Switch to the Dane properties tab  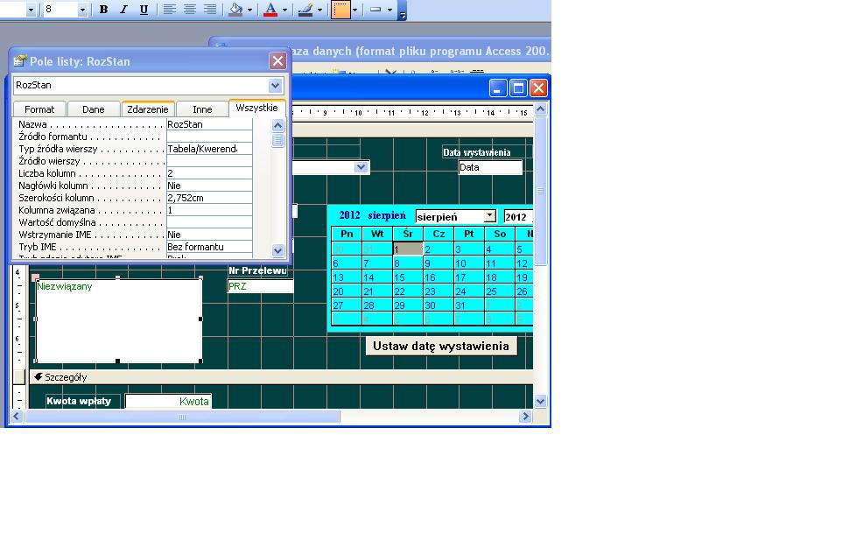point(93,109)
